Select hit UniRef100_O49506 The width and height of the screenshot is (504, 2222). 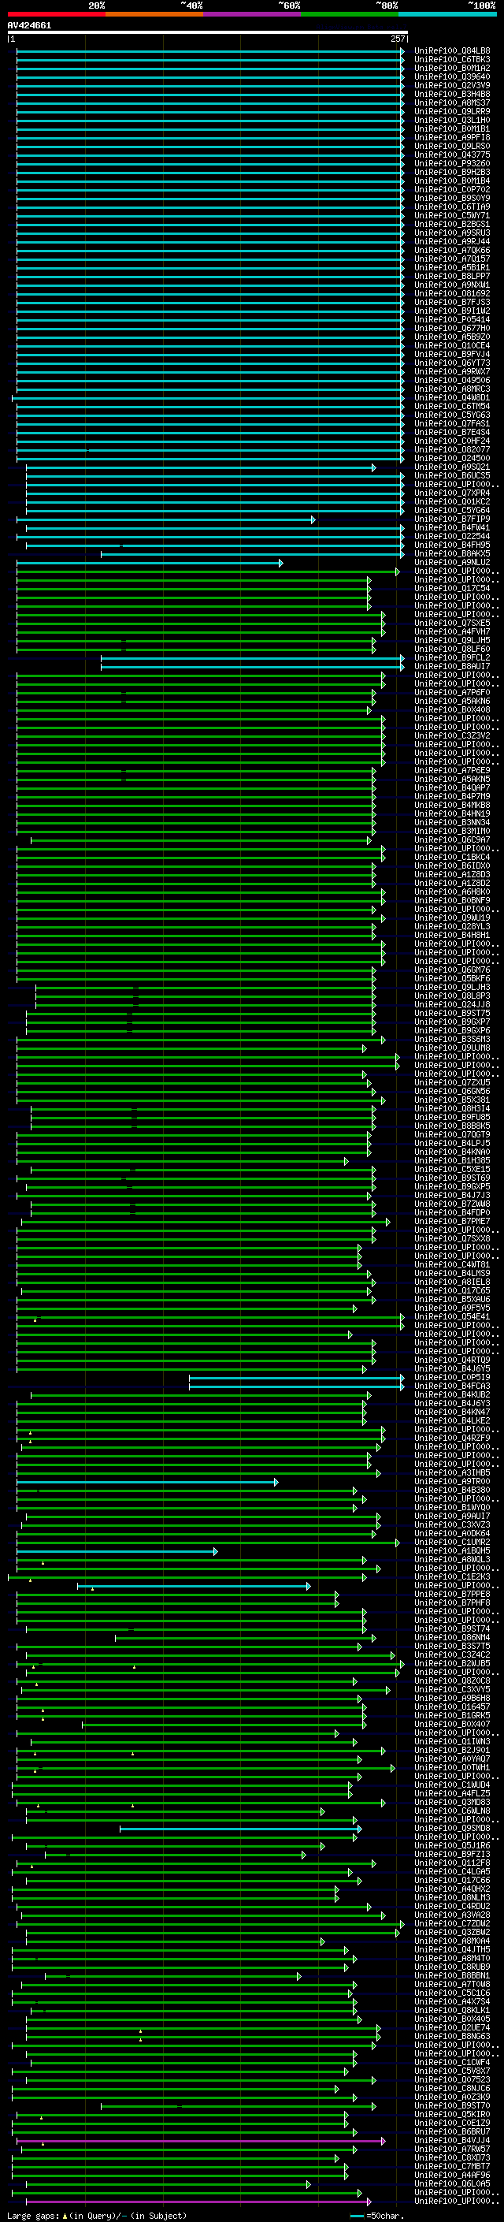click(x=452, y=381)
